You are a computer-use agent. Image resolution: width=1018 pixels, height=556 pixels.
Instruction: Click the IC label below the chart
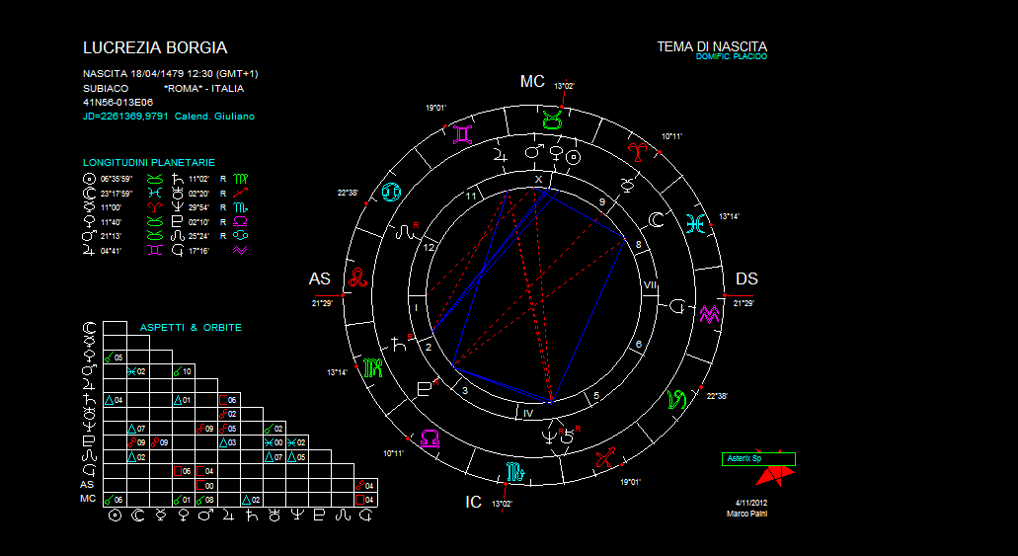pyautogui.click(x=473, y=502)
